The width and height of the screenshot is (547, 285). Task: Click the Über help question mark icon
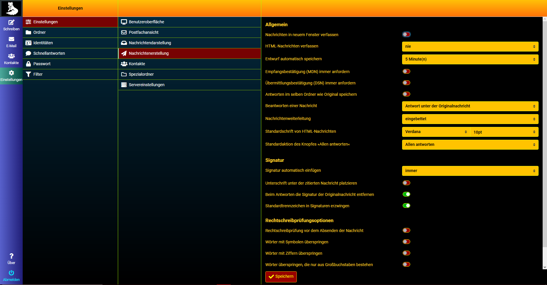click(x=11, y=256)
